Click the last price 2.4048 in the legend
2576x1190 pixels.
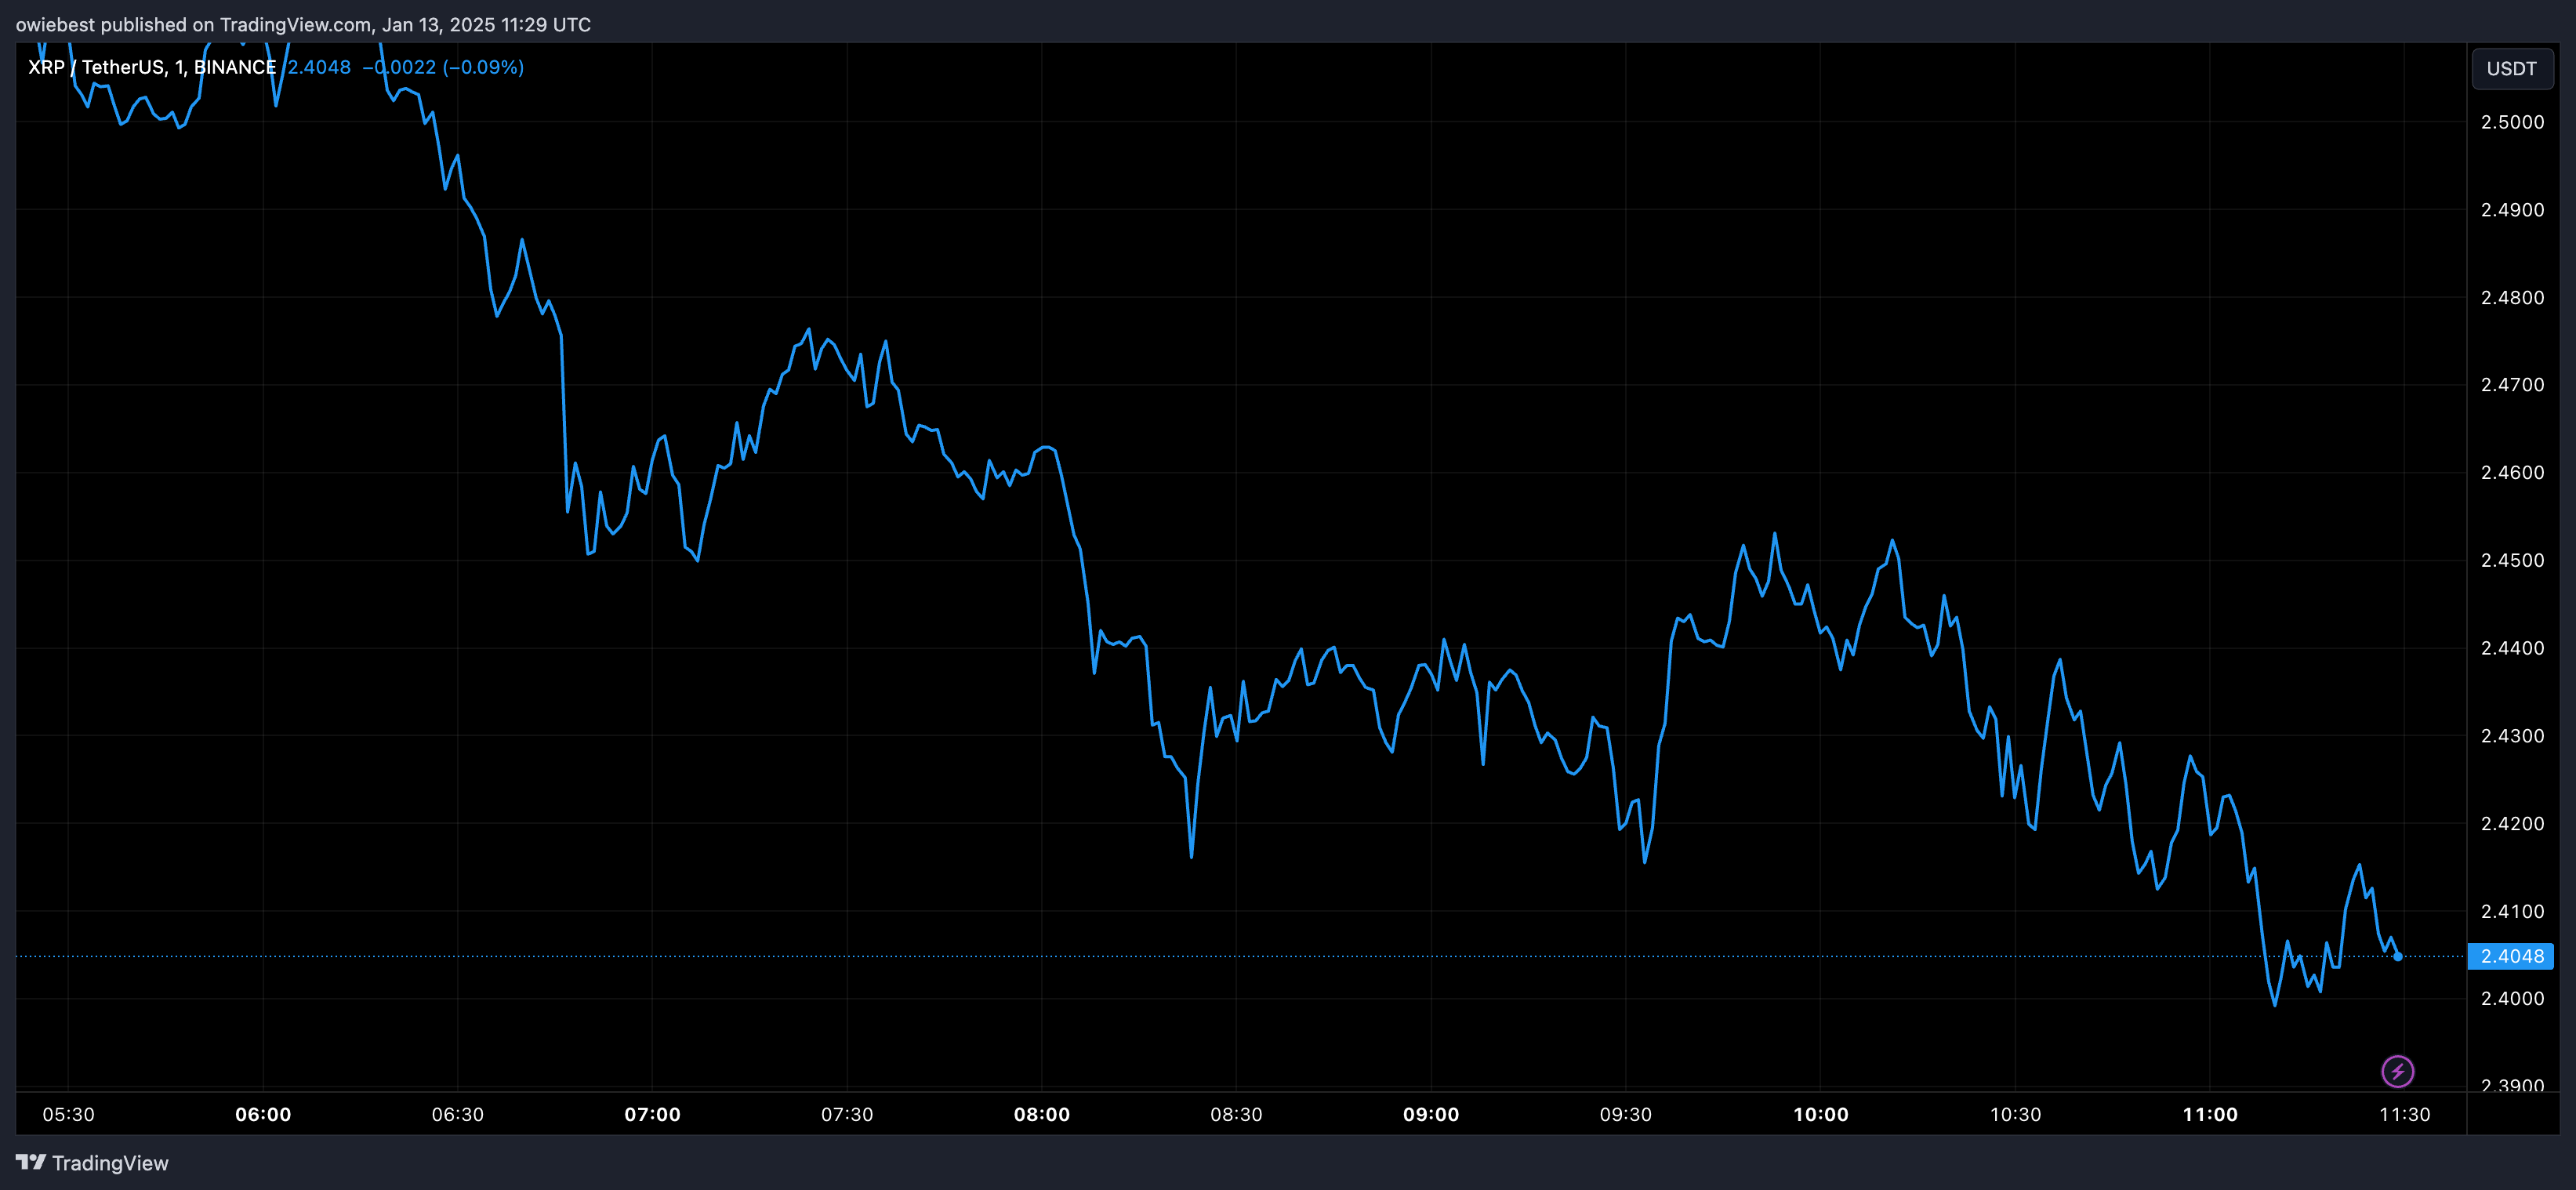click(x=318, y=67)
